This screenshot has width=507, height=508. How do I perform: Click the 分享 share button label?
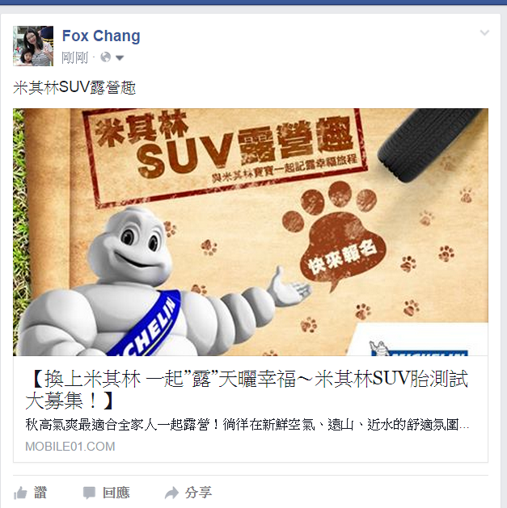coord(199,493)
